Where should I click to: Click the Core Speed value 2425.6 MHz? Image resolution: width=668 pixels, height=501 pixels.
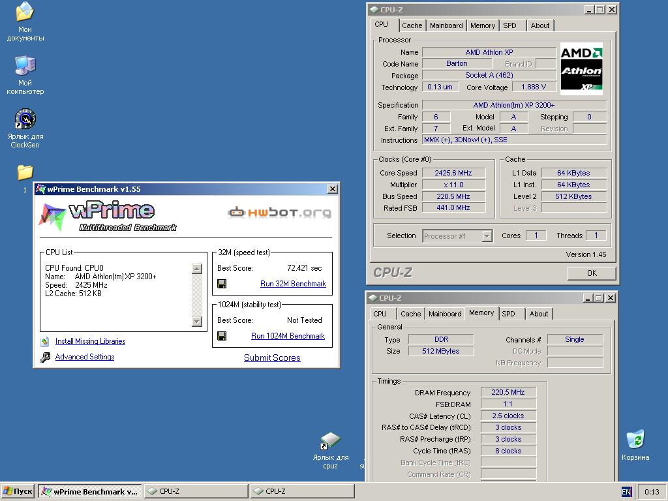tap(453, 173)
